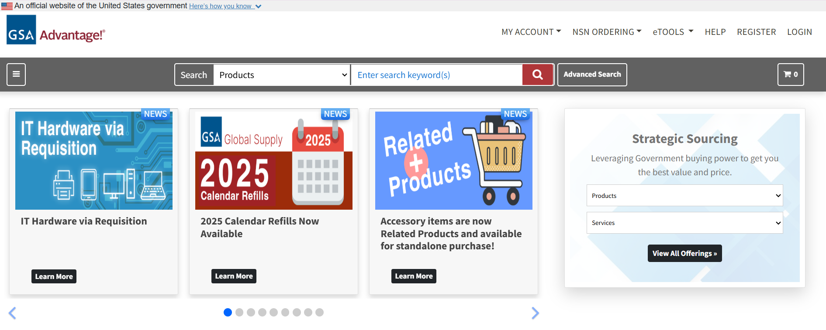
Task: Open Strategic Sourcing Services dropdown
Action: tap(684, 223)
